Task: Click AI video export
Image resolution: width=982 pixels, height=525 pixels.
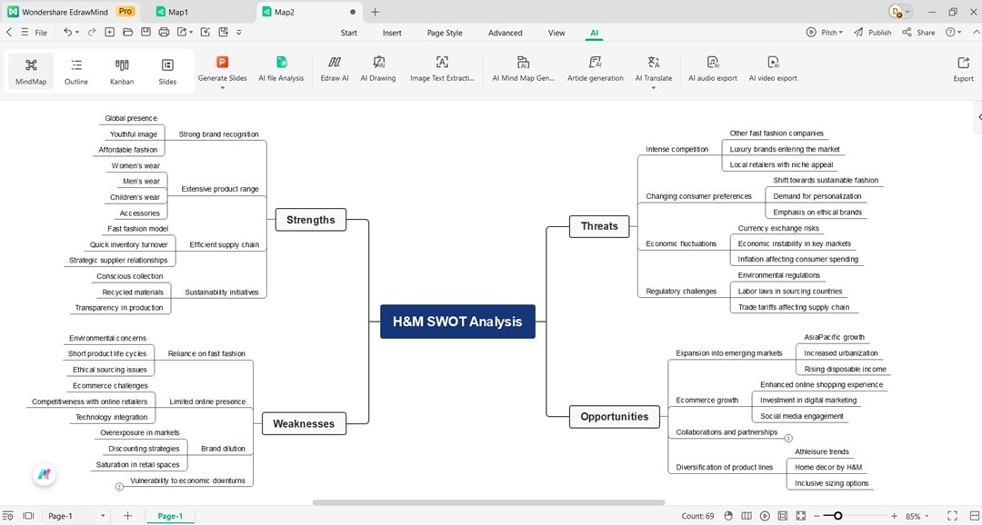Action: click(x=773, y=69)
